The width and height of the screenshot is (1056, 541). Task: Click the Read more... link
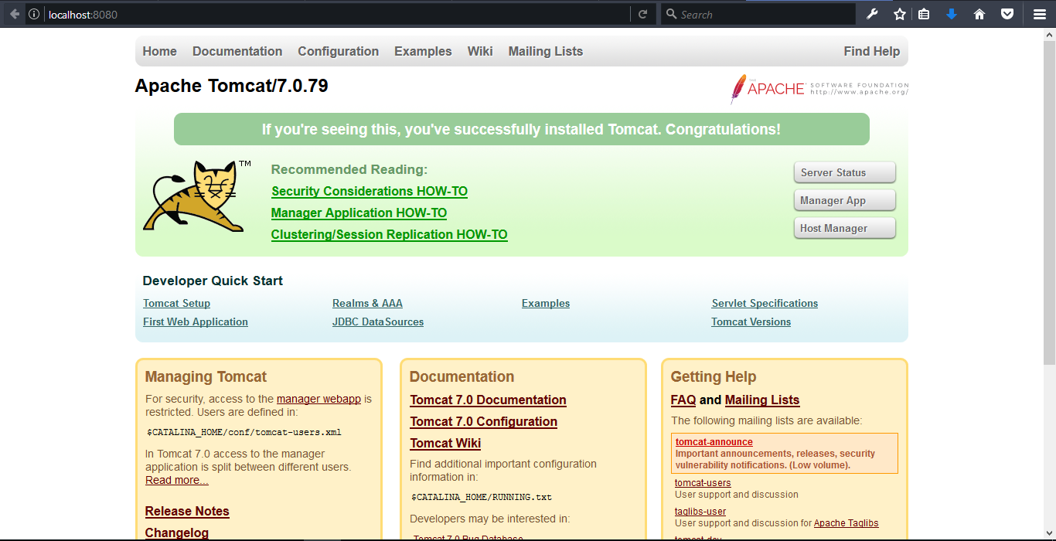pos(177,480)
